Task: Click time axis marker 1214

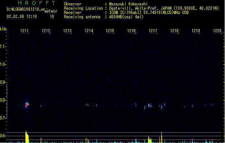Action: 89,31
